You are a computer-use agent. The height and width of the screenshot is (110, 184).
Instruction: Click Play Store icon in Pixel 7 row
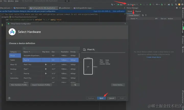point(46,69)
